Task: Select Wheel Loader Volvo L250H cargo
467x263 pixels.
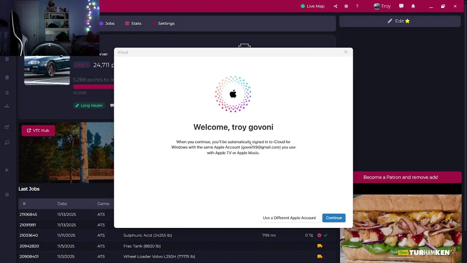Action: click(x=159, y=256)
